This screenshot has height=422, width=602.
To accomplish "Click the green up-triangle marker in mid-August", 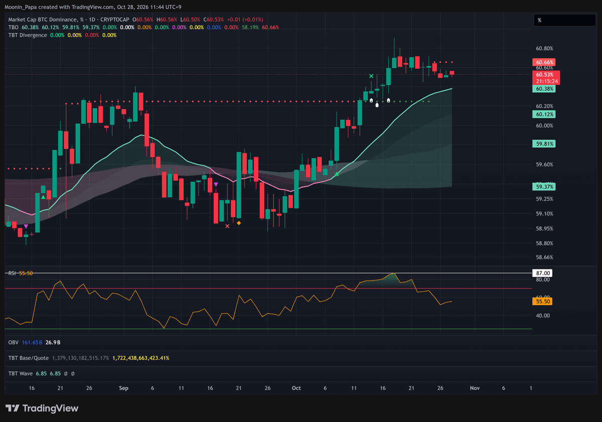I will click(43, 197).
